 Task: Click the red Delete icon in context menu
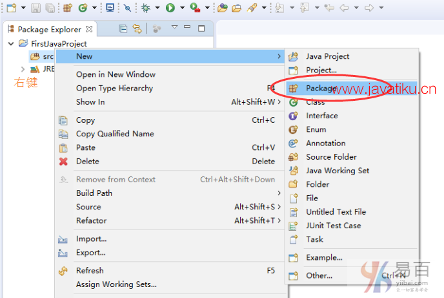click(63, 162)
